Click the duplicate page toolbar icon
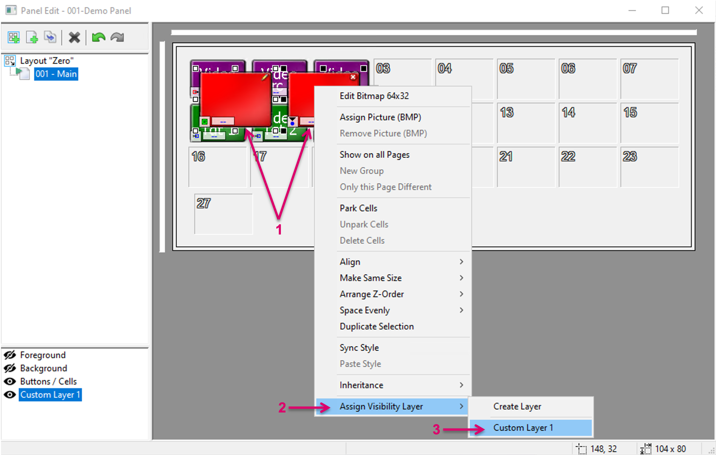Viewport: 716px width, 455px height. click(x=50, y=37)
